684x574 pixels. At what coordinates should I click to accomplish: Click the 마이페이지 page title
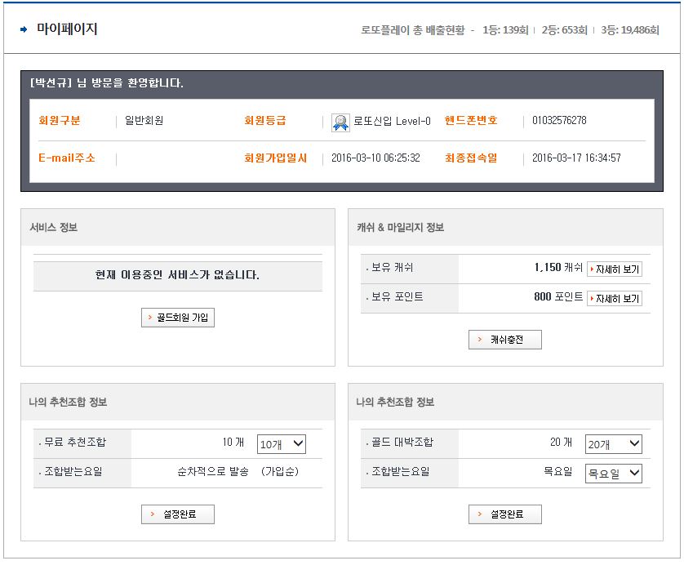coord(67,29)
